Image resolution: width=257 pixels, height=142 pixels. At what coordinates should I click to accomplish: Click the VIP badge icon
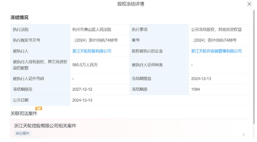coord(39,108)
